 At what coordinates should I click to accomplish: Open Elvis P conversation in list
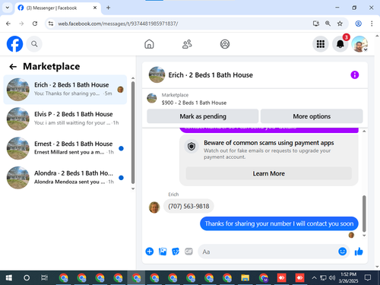65,119
